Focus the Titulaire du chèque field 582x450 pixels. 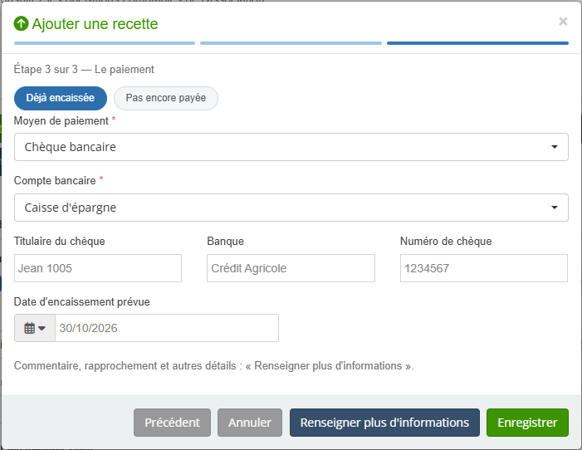(98, 268)
